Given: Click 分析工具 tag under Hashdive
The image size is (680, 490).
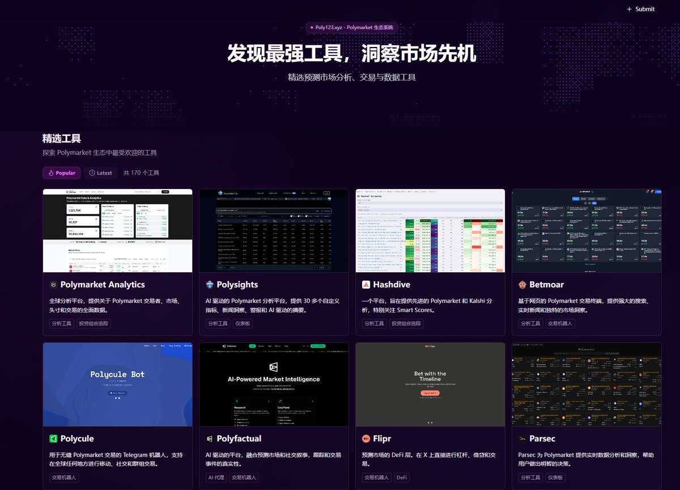Looking at the screenshot, I should point(374,324).
